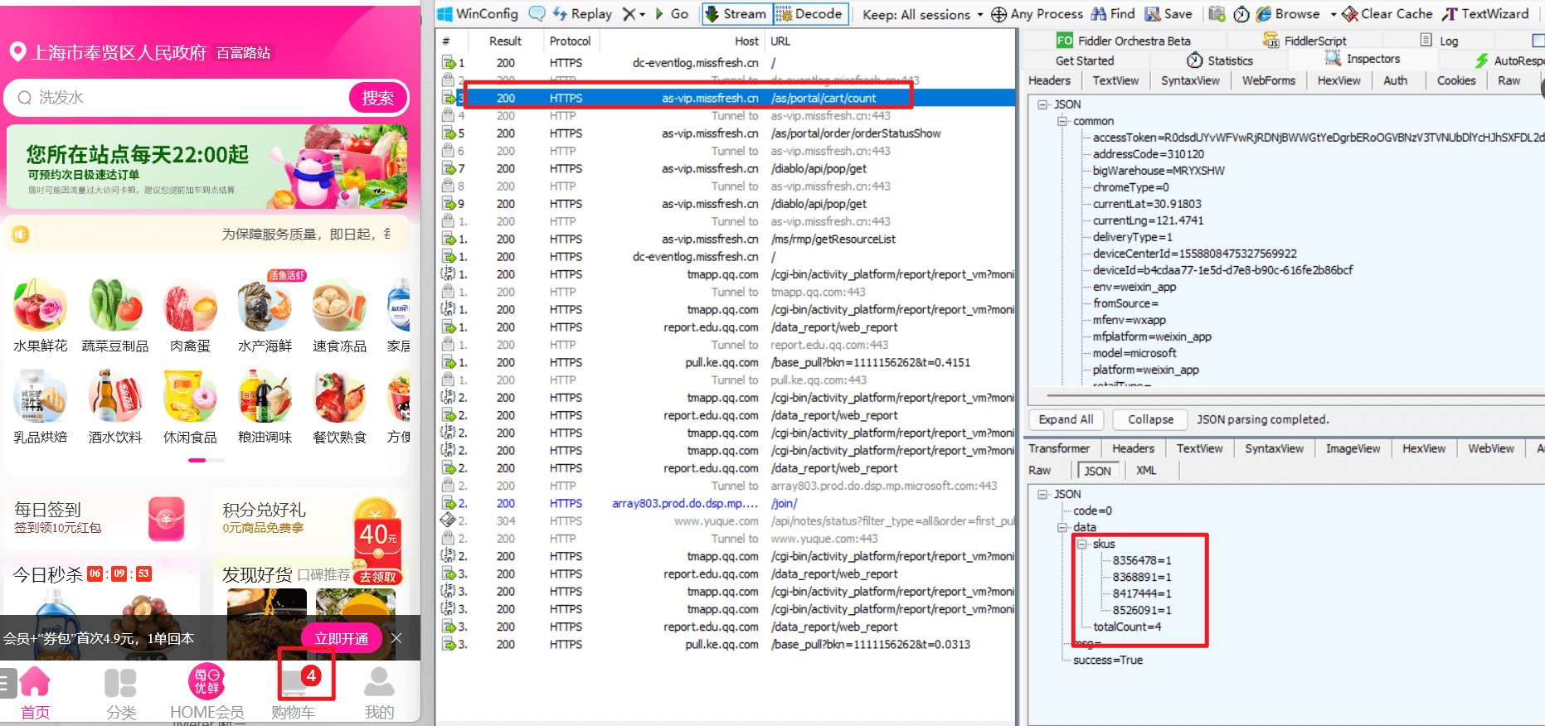The height and width of the screenshot is (726, 1545).
Task: Tap the 搜索 search button
Action: click(x=377, y=98)
